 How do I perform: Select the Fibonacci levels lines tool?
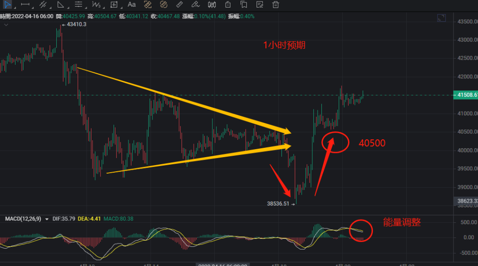pyautogui.click(x=78, y=5)
